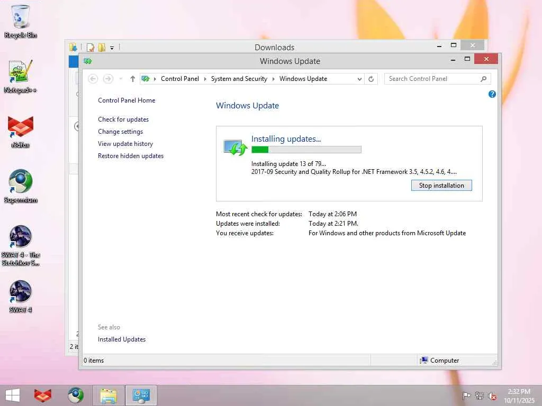Expand the address bar history dropdown
Viewport: 542px width, 406px height.
(359, 79)
